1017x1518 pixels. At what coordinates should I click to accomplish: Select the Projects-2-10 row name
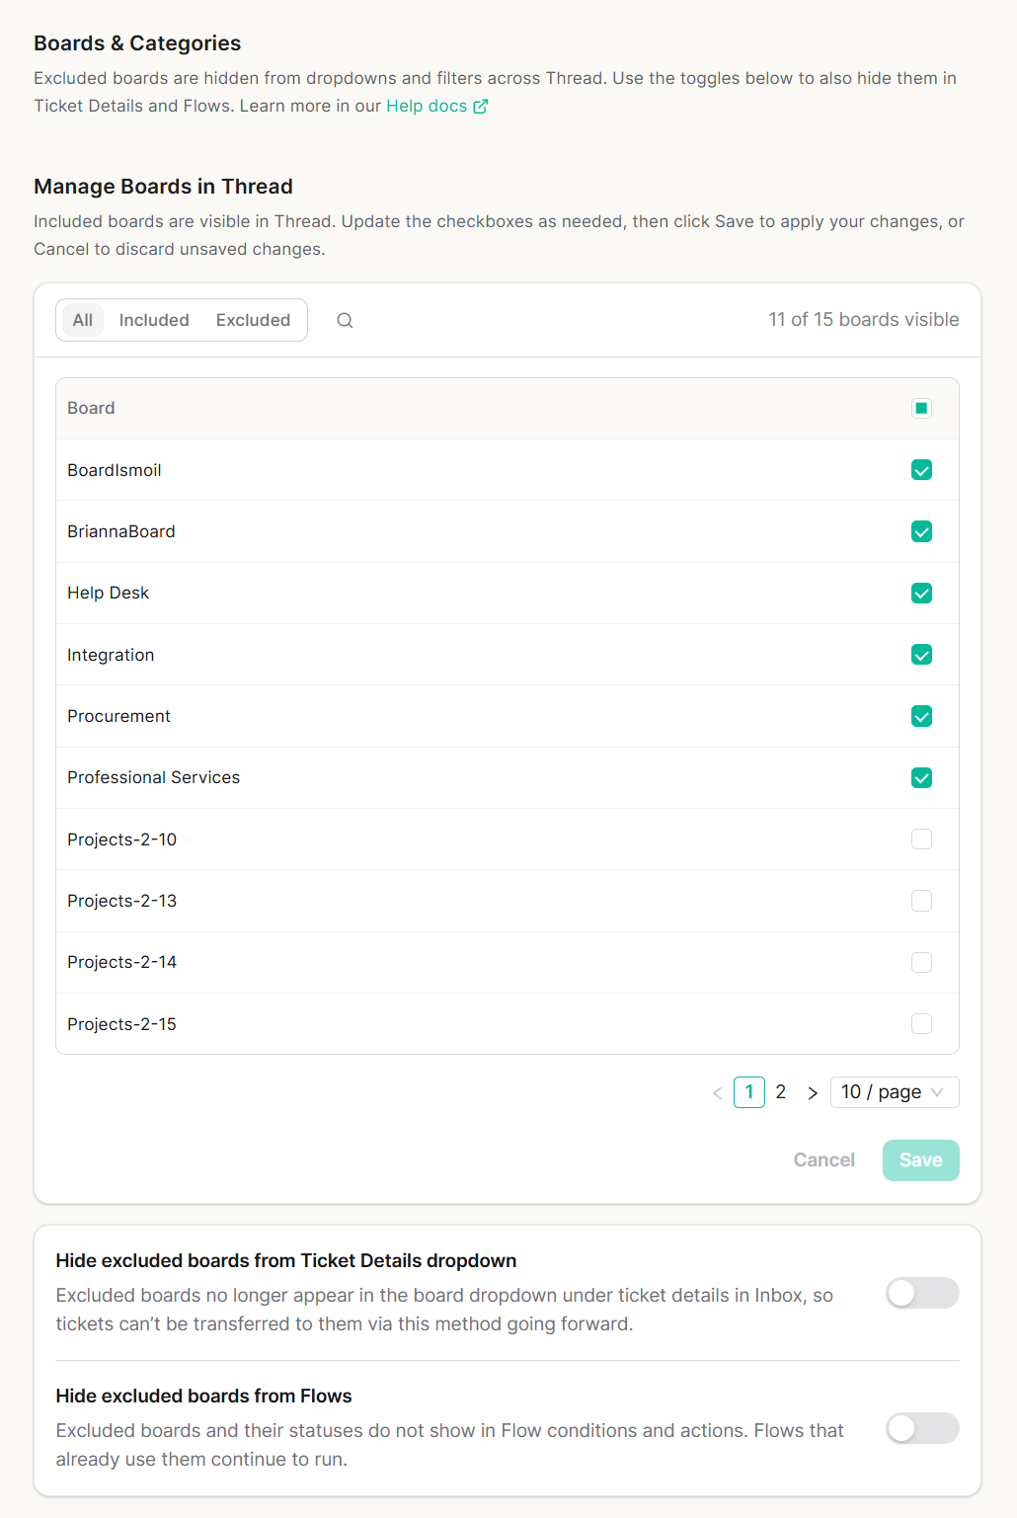(x=122, y=839)
